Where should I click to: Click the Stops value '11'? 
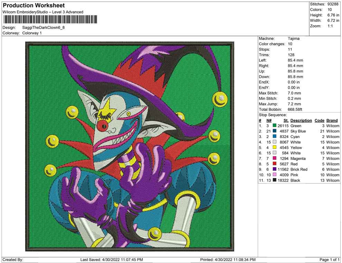click(x=289, y=49)
